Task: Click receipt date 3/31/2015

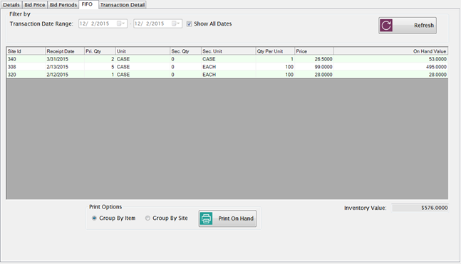Action: 65,59
